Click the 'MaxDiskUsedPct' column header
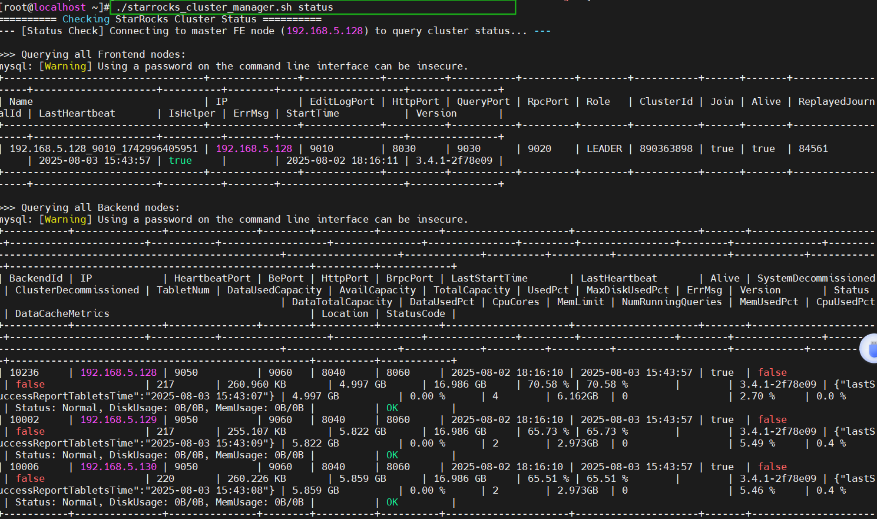This screenshot has width=877, height=519. 628,290
